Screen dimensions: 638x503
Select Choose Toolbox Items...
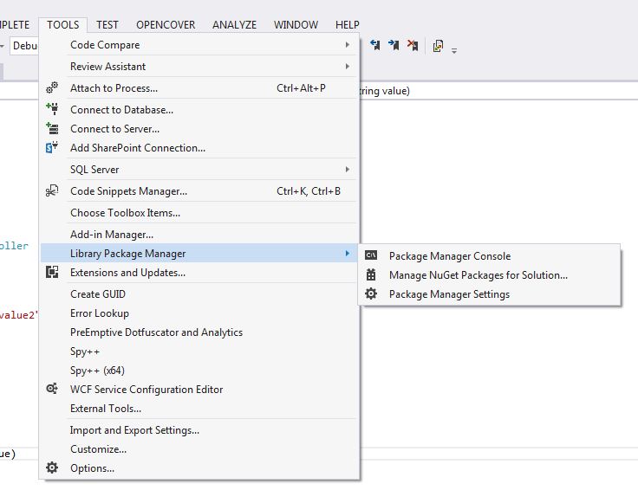tap(199, 213)
